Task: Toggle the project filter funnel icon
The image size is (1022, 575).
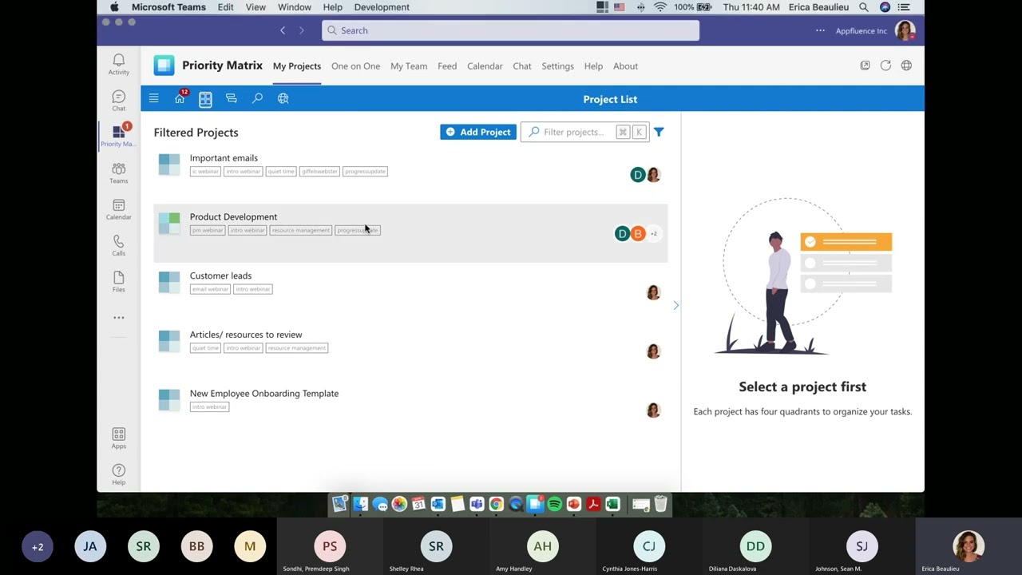Action: pyautogui.click(x=659, y=132)
